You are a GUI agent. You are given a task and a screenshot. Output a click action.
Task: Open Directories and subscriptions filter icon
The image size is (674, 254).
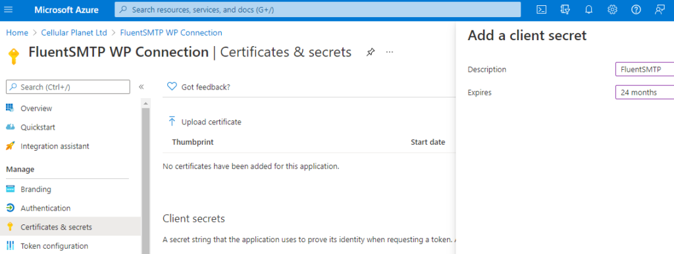coord(565,9)
